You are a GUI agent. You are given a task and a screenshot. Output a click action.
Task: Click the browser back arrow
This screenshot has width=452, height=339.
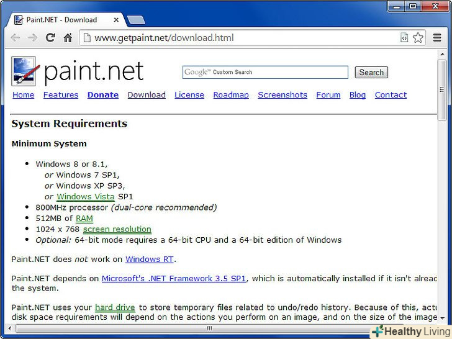[x=16, y=38]
